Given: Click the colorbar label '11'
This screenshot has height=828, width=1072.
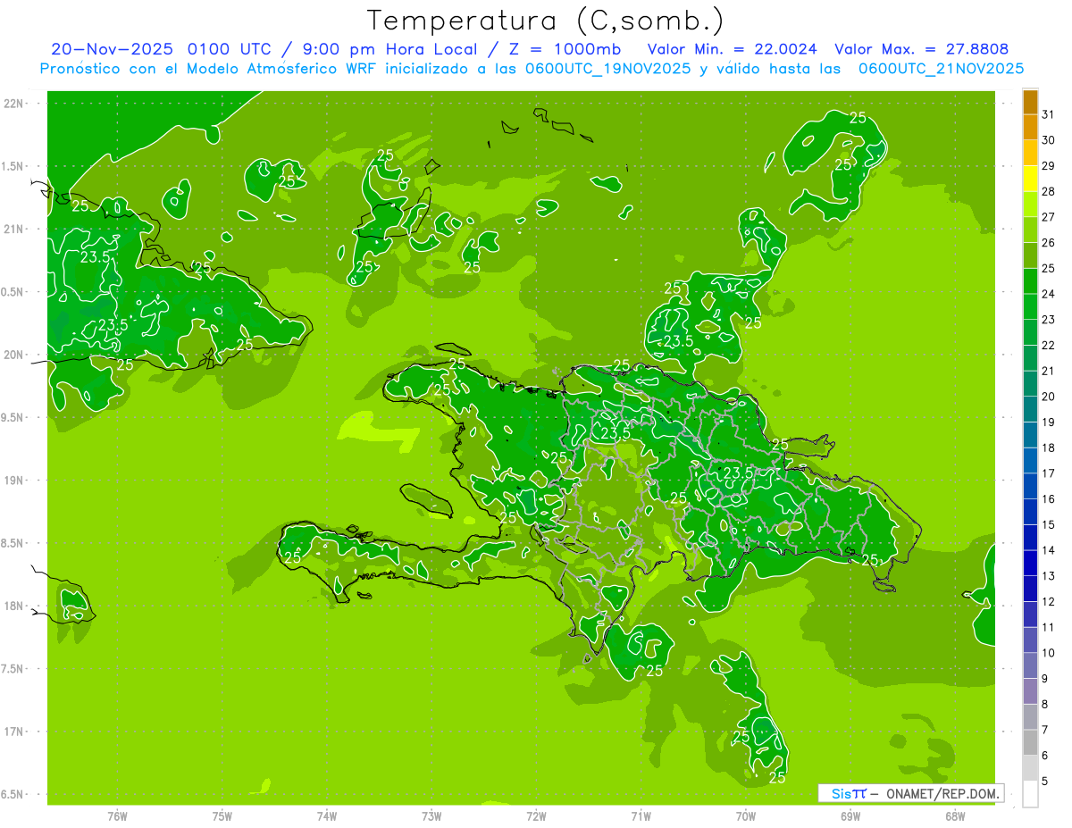Looking at the screenshot, I should pos(1049,628).
